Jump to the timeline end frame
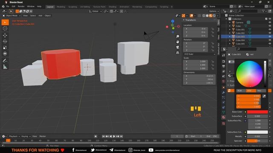Screen dimensions: 273x153 (121, 136)
